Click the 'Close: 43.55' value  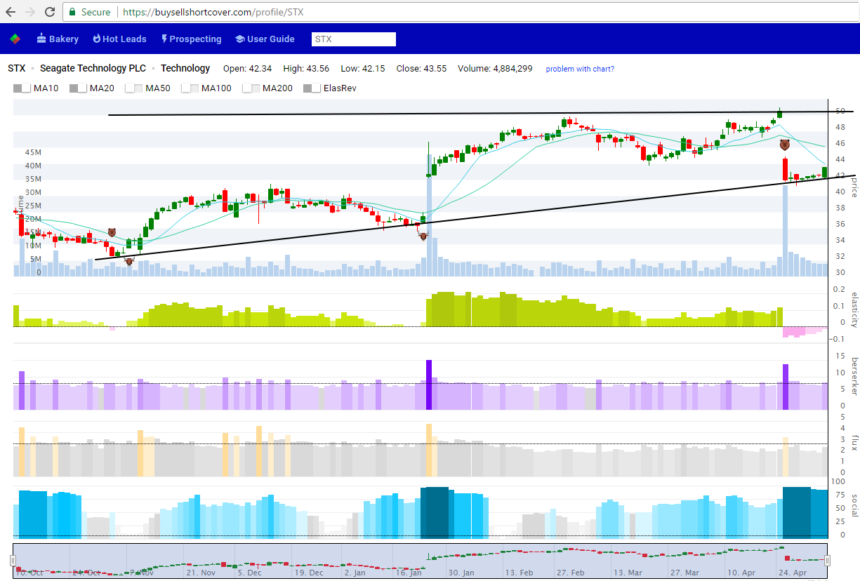click(422, 69)
